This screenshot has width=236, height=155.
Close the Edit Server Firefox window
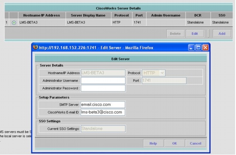click(205, 48)
